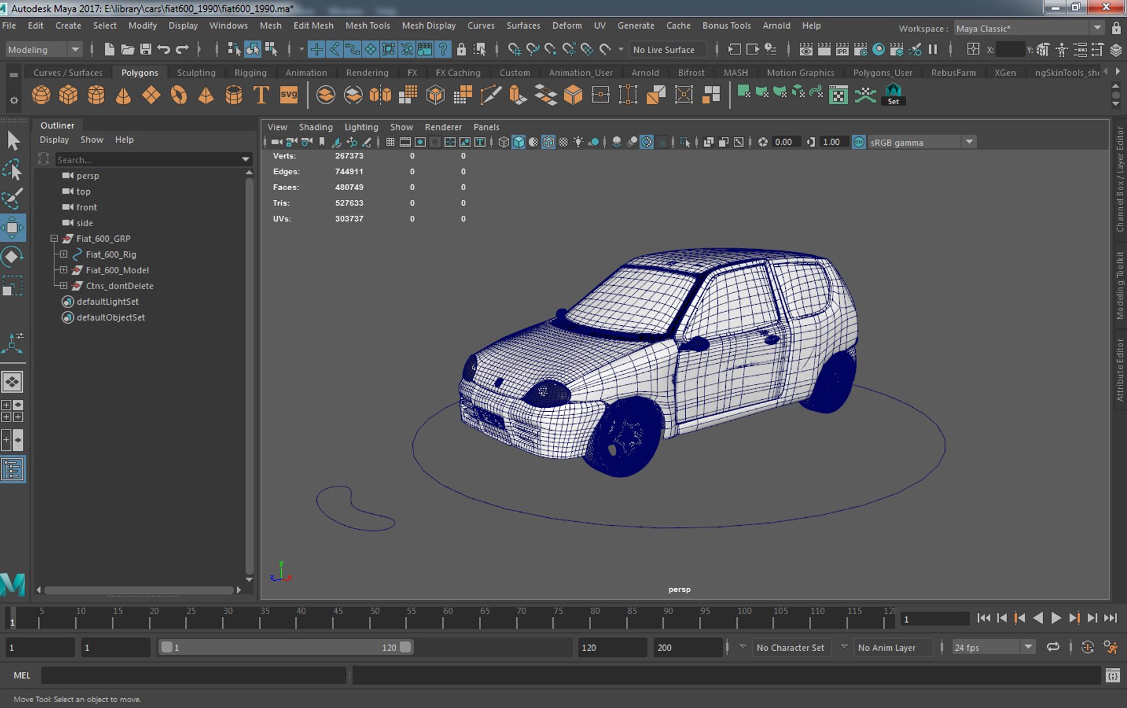Open the Mesh Tools menu

[x=368, y=26]
